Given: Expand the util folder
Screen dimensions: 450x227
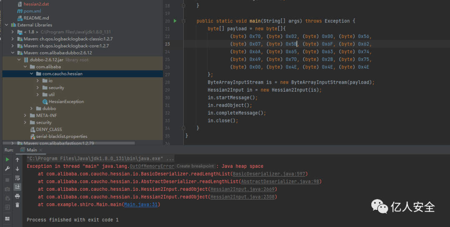Looking at the screenshot, I should tap(38, 95).
